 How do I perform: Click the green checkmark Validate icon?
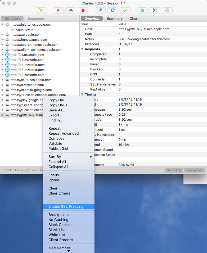click(125, 11)
